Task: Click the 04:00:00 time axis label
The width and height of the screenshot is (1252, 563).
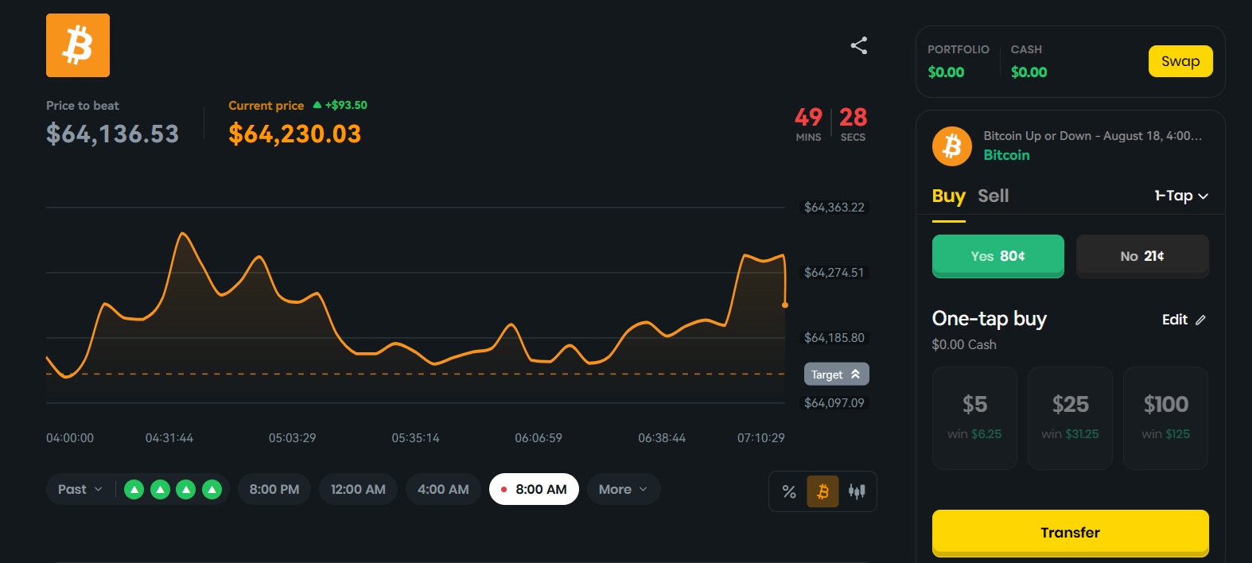Action: tap(70, 438)
